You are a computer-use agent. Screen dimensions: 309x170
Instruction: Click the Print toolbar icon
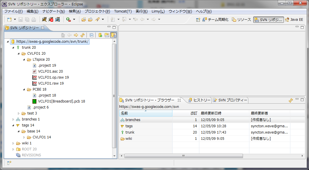coord(34,19)
